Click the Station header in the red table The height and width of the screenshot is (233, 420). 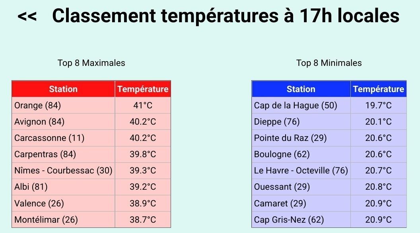[x=63, y=89]
